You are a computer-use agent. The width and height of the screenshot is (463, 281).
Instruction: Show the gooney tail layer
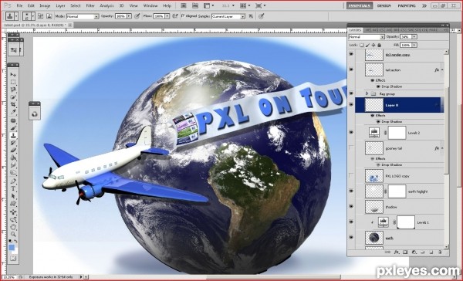pyautogui.click(x=351, y=148)
